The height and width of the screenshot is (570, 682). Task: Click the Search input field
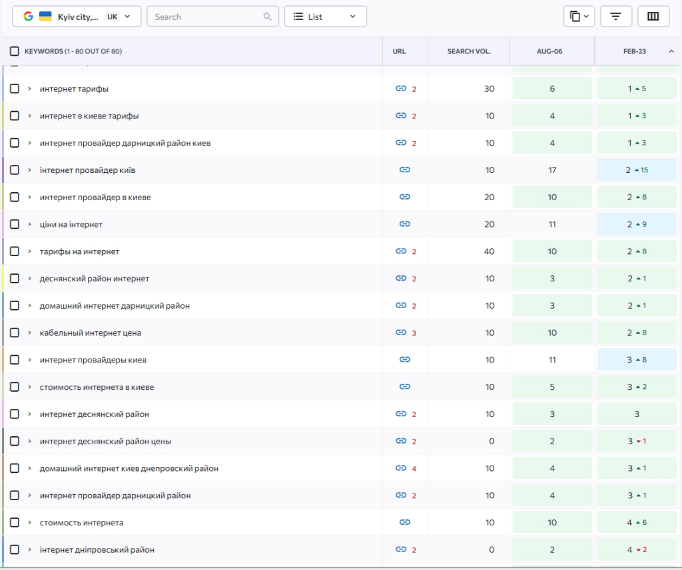(212, 17)
